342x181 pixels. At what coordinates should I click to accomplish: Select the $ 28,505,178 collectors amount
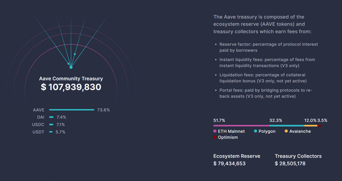pyautogui.click(x=290, y=163)
